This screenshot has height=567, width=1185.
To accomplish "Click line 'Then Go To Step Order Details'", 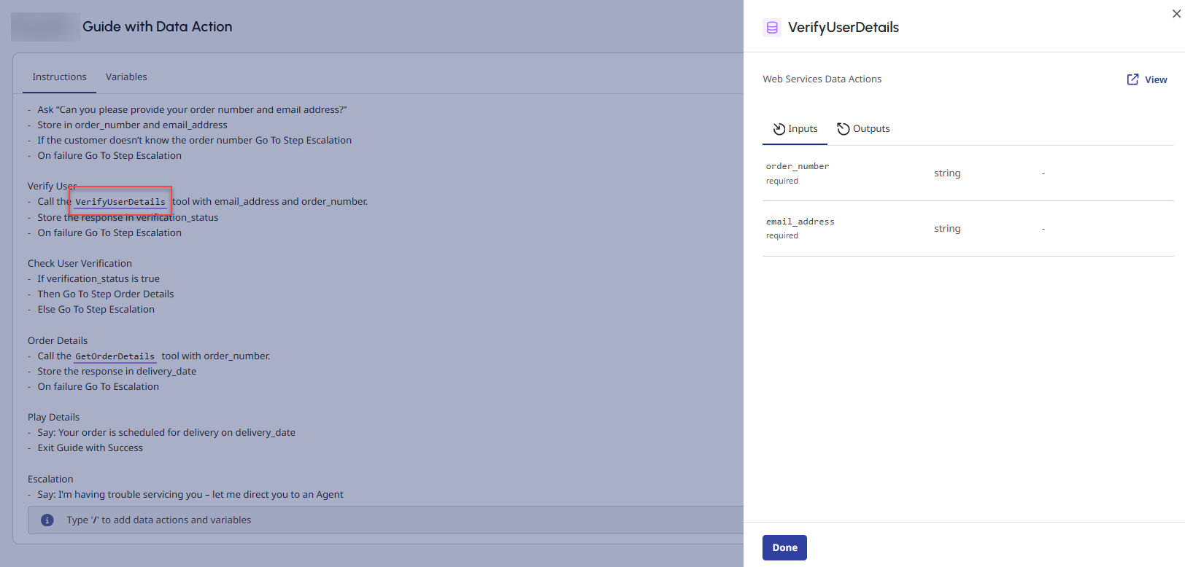I will pyautogui.click(x=106, y=294).
